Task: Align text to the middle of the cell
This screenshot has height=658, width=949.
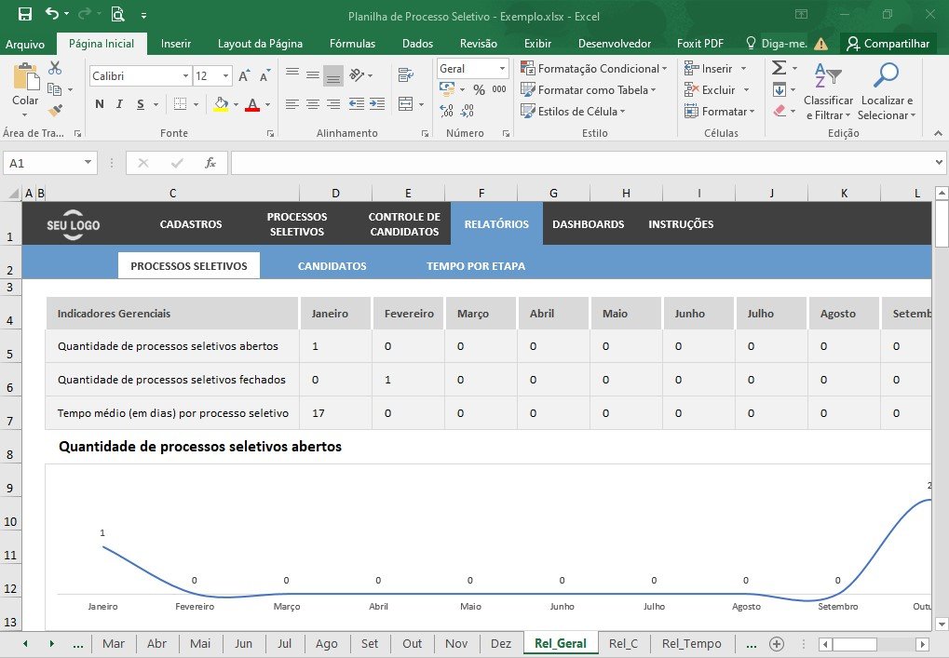Action: click(313, 75)
